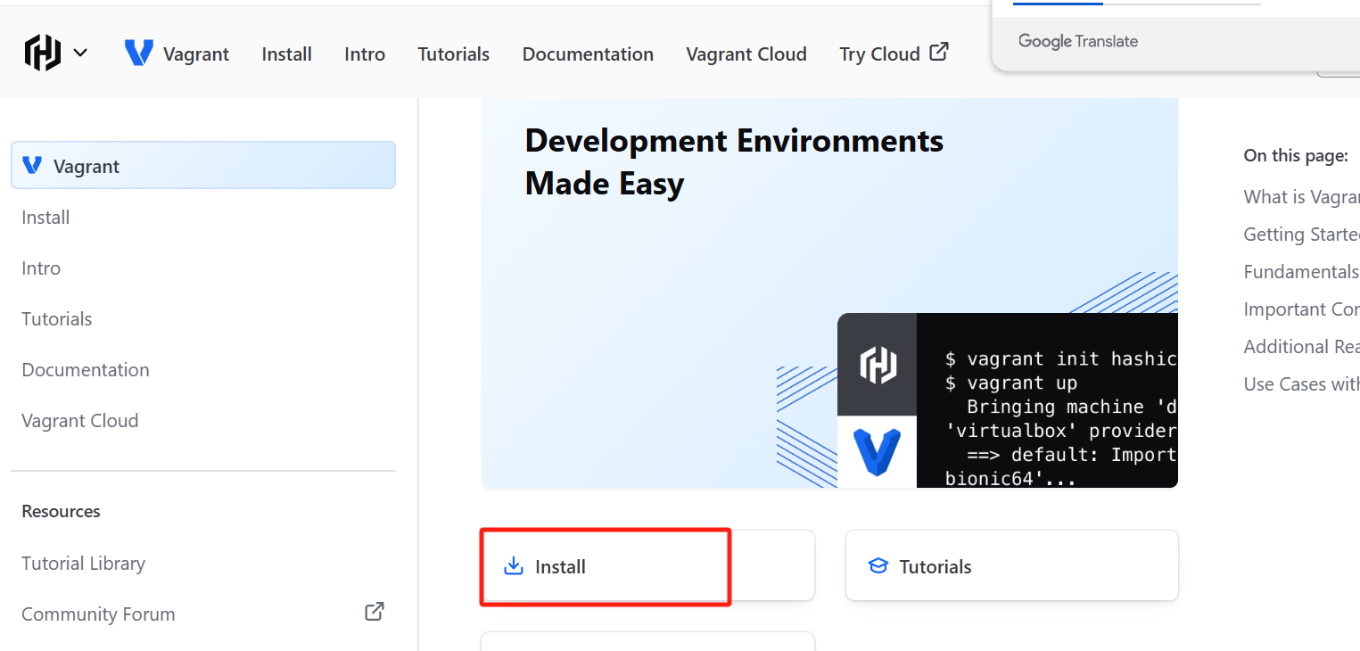Click the Google Translate popup label

[1078, 41]
